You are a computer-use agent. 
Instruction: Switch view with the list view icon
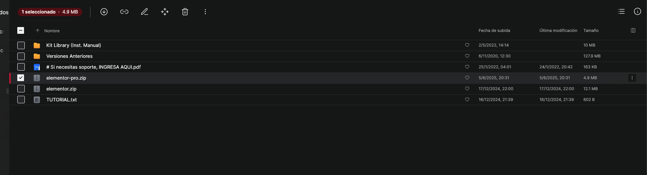pyautogui.click(x=621, y=11)
